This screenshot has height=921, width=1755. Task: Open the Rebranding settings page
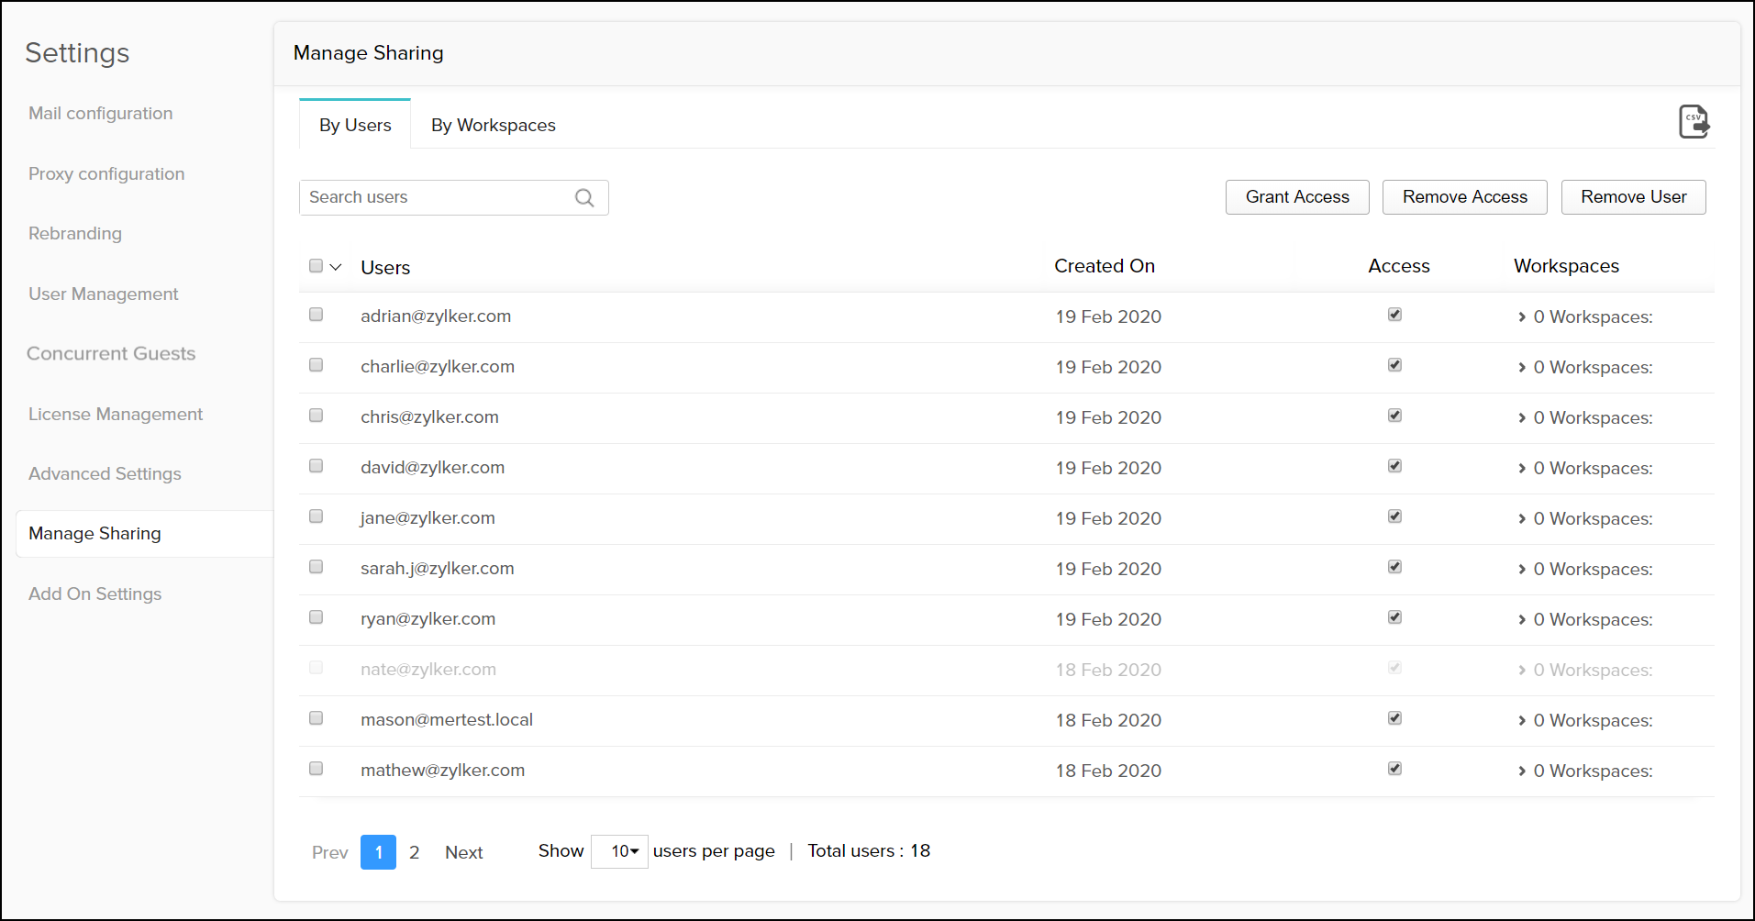(x=75, y=233)
